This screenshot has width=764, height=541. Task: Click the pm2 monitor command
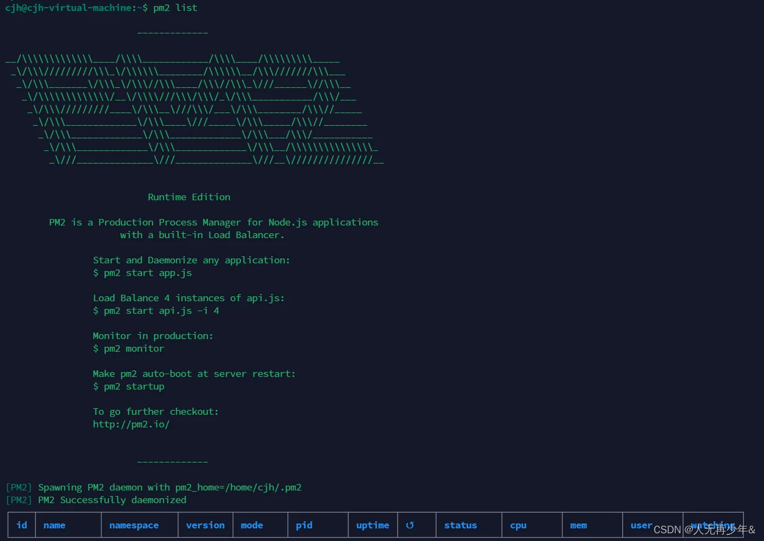(128, 348)
